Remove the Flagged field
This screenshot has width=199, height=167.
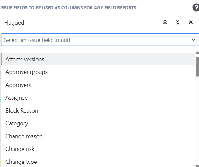click(x=191, y=22)
